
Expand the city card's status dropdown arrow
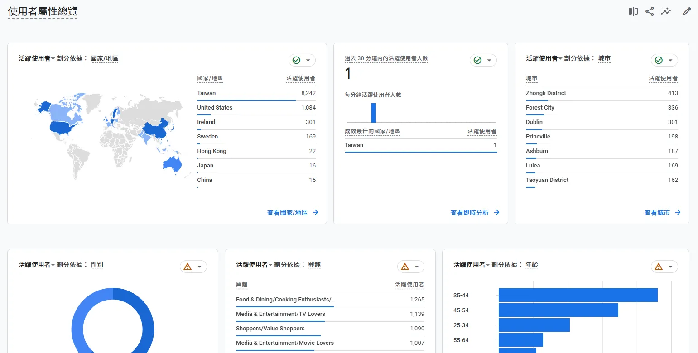670,60
